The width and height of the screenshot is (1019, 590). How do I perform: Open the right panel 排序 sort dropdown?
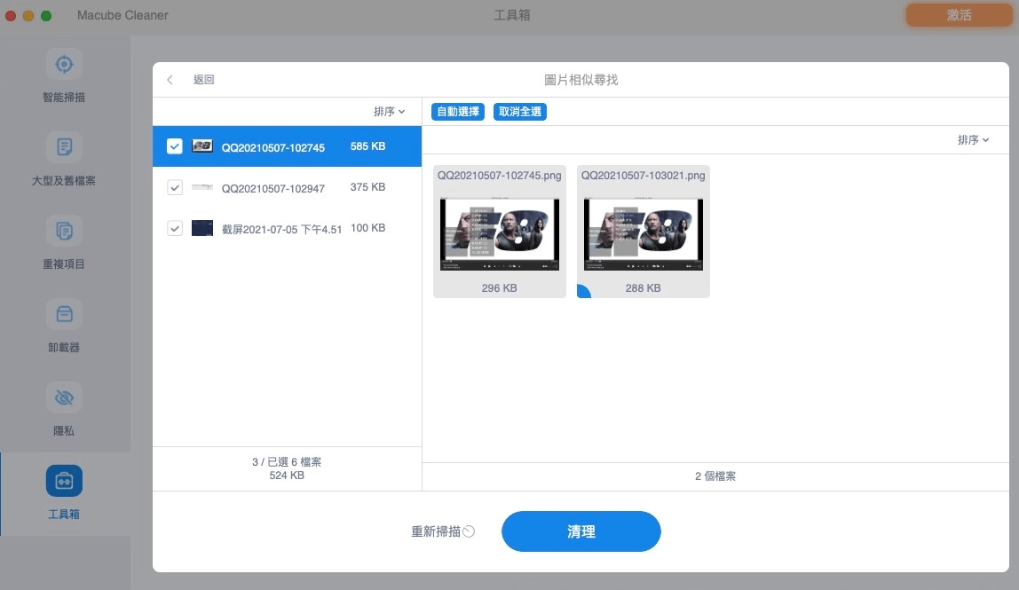coord(973,139)
